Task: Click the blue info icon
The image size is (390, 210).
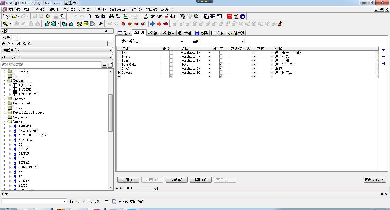Action: point(243,16)
